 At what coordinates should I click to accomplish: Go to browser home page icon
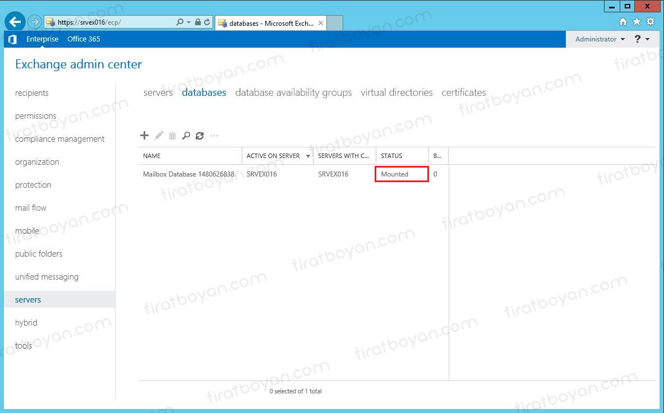(x=622, y=22)
